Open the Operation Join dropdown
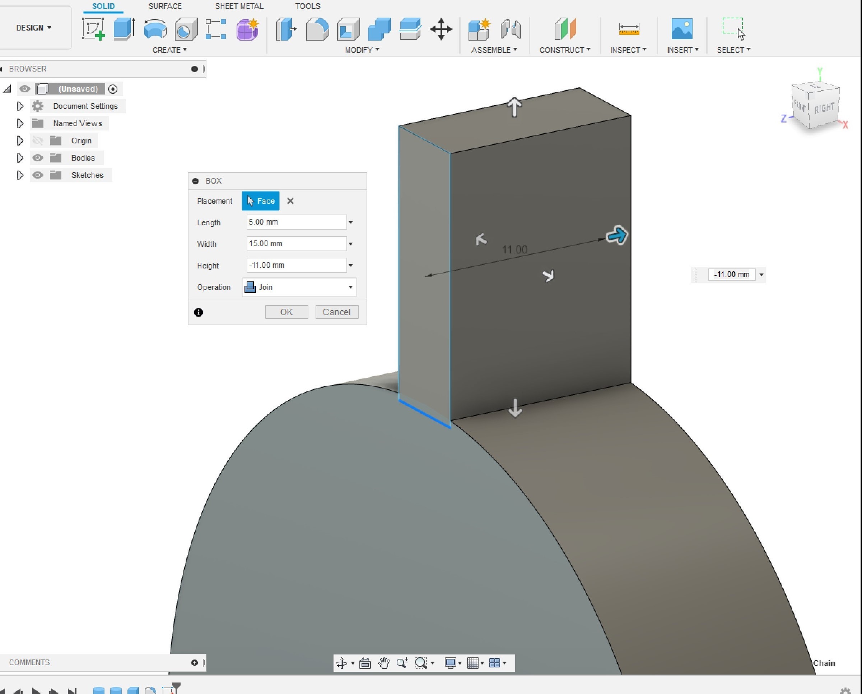Viewport: 862px width, 694px height. coord(299,287)
